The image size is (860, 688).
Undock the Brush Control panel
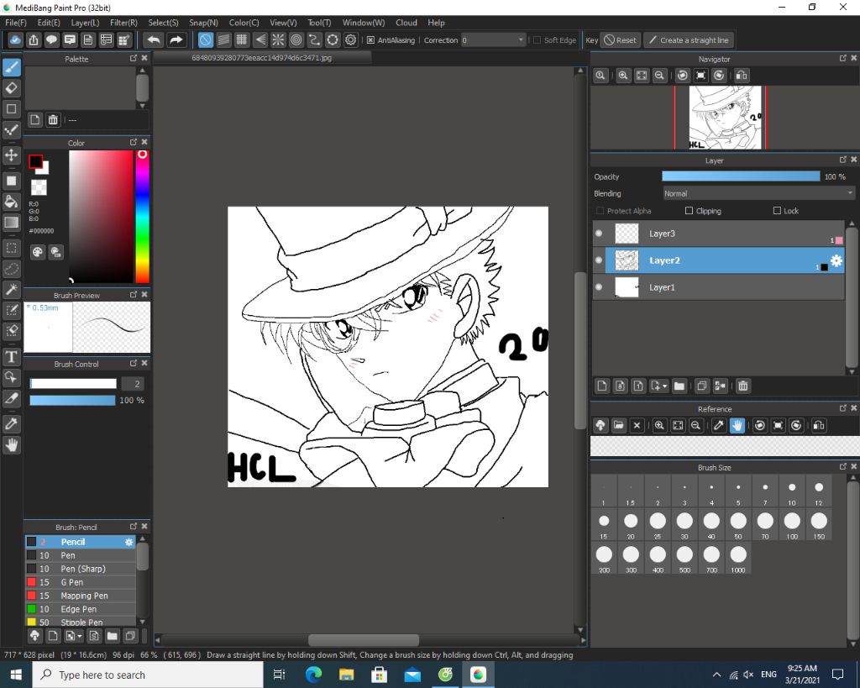click(134, 363)
